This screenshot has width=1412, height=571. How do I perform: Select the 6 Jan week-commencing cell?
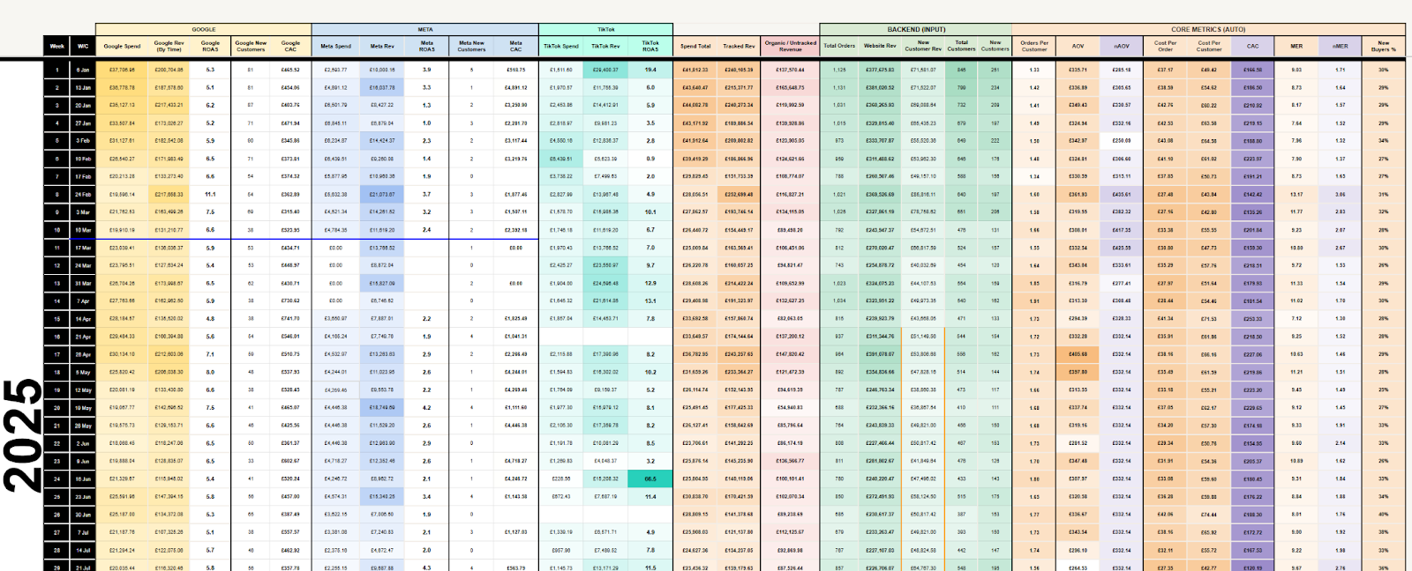[x=83, y=70]
